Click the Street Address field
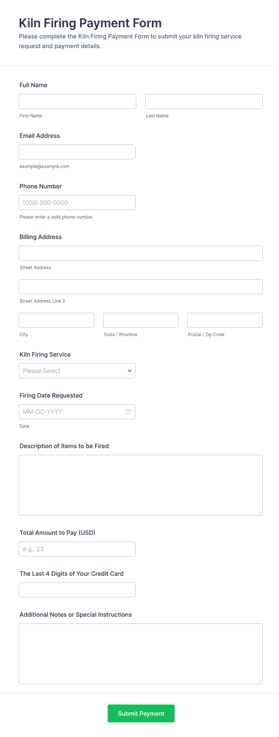Image resolution: width=279 pixels, height=737 pixels. pyautogui.click(x=141, y=253)
